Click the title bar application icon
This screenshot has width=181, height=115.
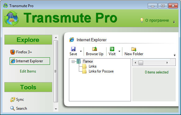point(5,6)
